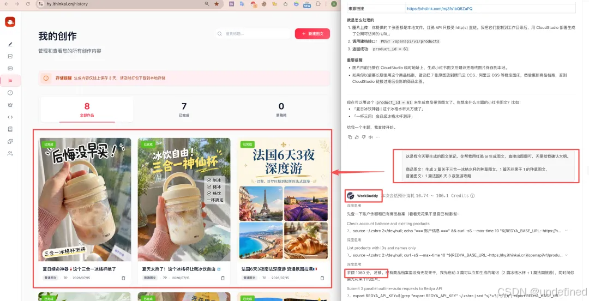Switch to the 全部作品 tab showing 8
Image resolution: width=589 pixels, height=301 pixels.
[87, 110]
